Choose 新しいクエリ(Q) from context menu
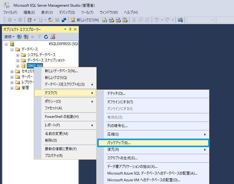Screen dimensions: 234x184 click(66, 78)
